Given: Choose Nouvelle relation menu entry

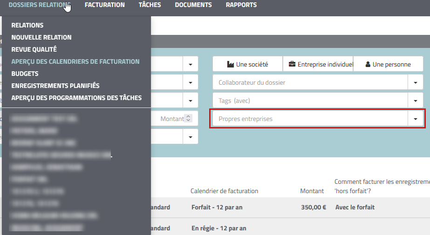Looking at the screenshot, I should tap(41, 37).
